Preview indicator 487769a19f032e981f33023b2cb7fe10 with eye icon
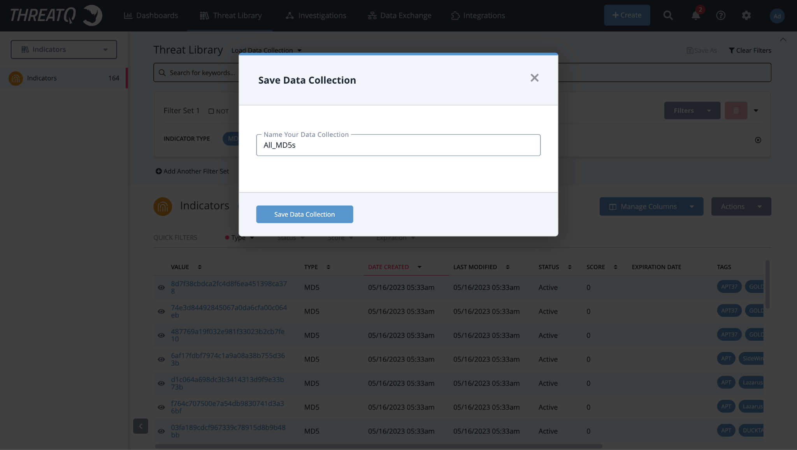 click(161, 335)
